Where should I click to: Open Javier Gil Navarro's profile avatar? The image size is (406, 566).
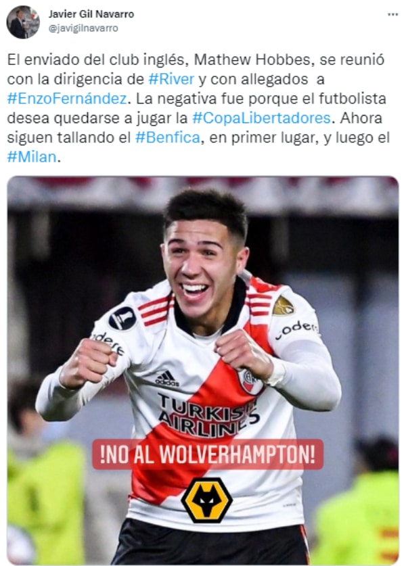tap(23, 22)
